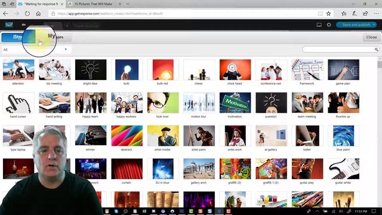Pick the guitar play thumbnail

click(307, 168)
